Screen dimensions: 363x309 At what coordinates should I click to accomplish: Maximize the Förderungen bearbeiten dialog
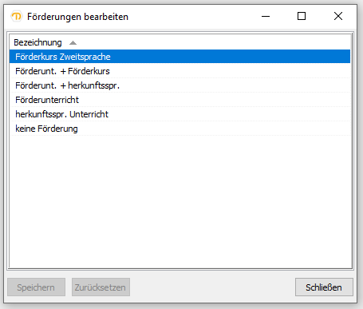click(x=302, y=17)
